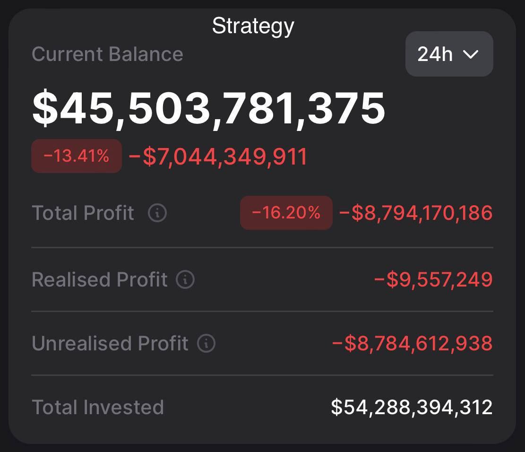The image size is (525, 452).
Task: Click the -$8,794,170,186 total profit value
Action: click(x=416, y=213)
